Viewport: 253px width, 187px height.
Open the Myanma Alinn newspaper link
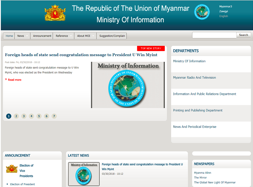(203, 173)
